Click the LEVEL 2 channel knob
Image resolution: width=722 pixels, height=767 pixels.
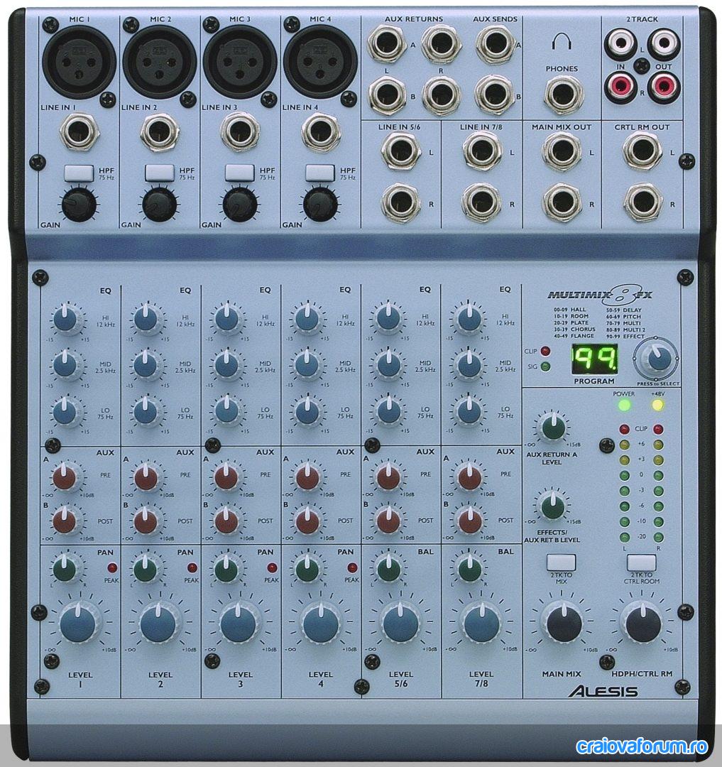coord(159,623)
